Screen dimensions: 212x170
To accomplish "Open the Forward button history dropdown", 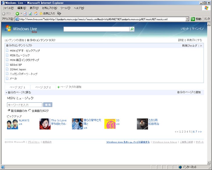I will tap(21, 13).
